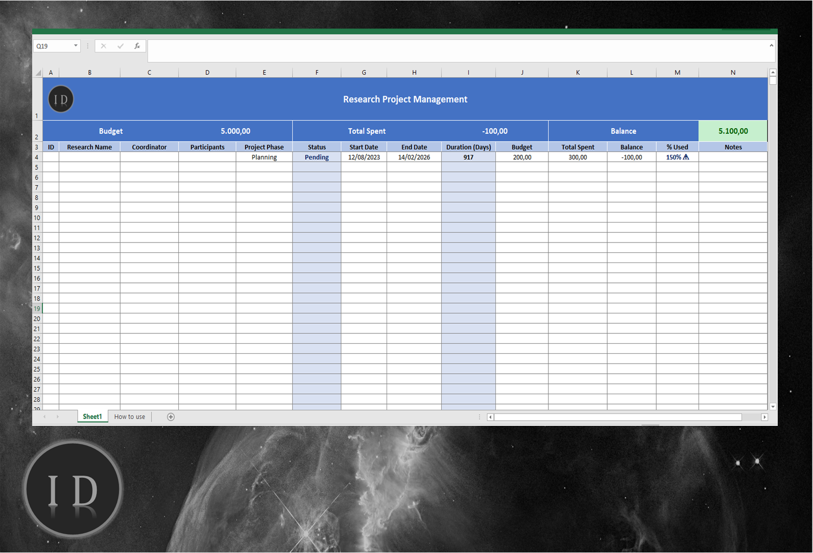This screenshot has width=813, height=553.
Task: Click the vertical scrollbar down arrow
Action: pyautogui.click(x=773, y=407)
